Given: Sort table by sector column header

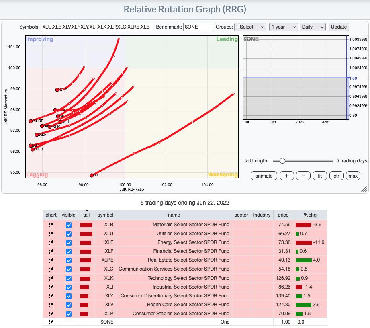Looking at the screenshot, I should pyautogui.click(x=241, y=215).
